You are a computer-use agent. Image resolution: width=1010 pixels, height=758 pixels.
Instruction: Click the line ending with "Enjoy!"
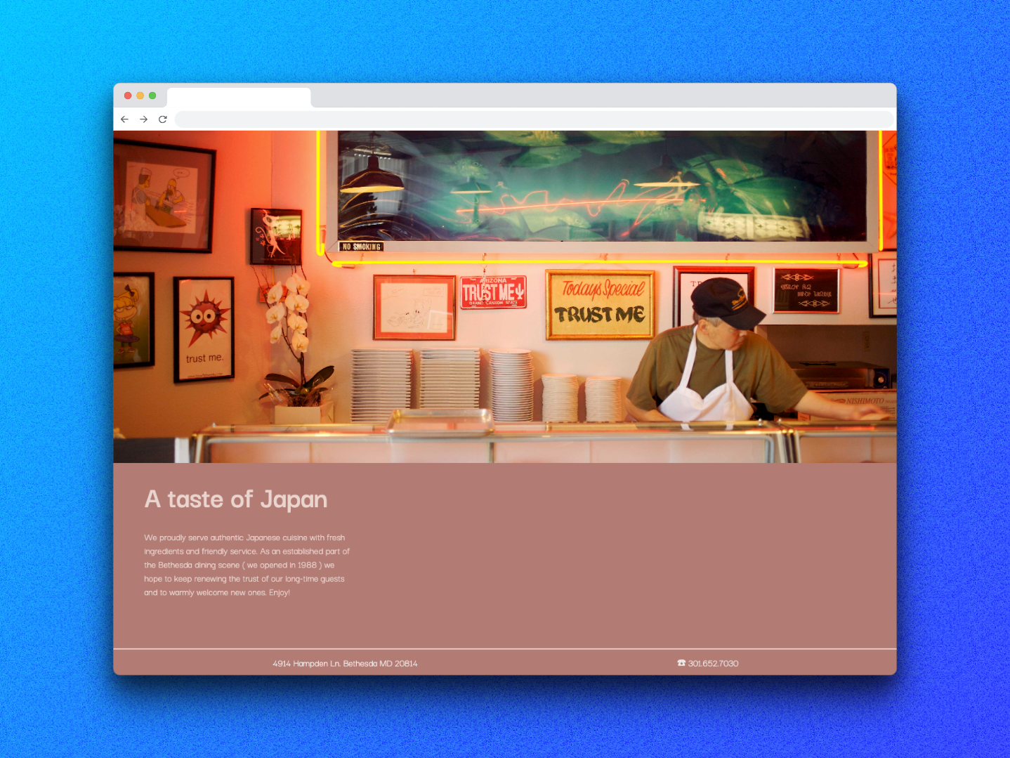(217, 592)
